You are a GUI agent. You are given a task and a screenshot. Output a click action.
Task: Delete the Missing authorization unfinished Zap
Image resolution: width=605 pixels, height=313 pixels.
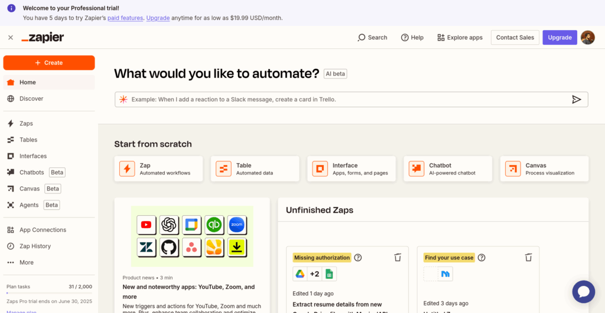click(398, 258)
